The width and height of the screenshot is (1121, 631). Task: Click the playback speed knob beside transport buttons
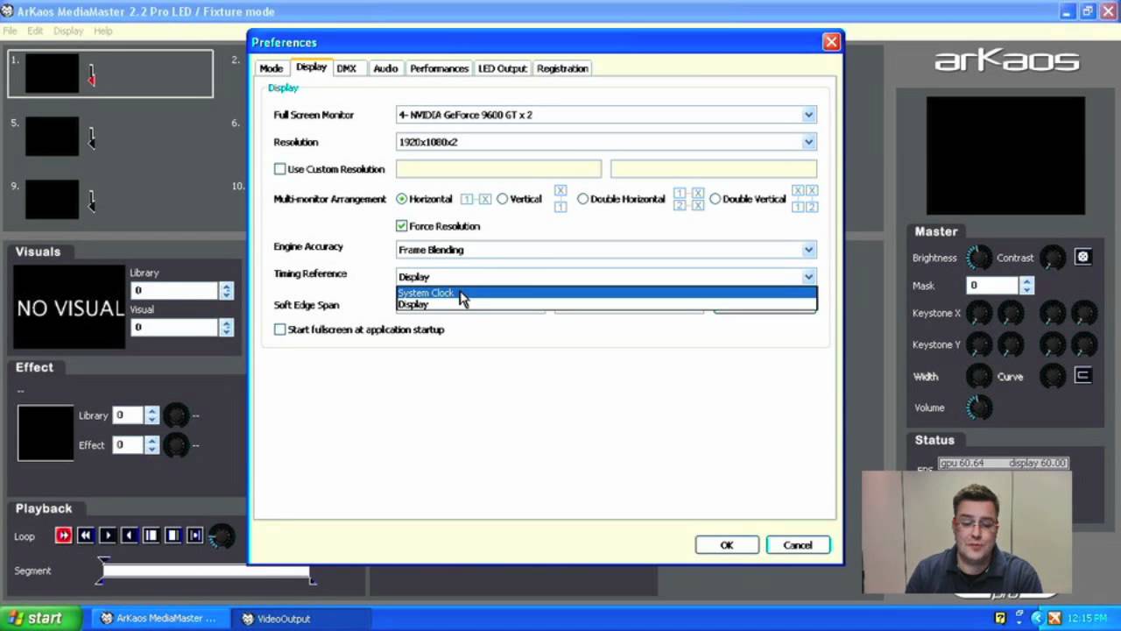(222, 535)
